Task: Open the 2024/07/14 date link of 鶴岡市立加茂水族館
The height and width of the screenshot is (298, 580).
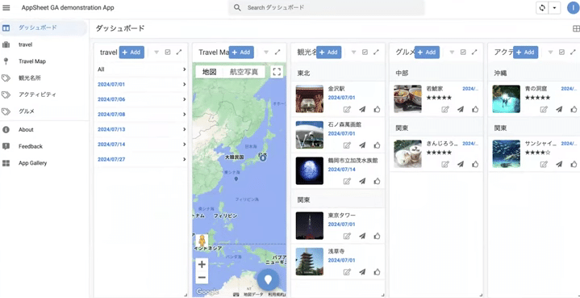Action: point(342,169)
